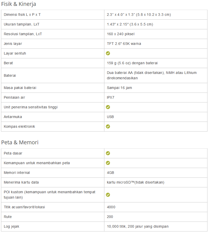Click the IPX7 water rating value
The height and width of the screenshot is (233, 209).
click(111, 97)
